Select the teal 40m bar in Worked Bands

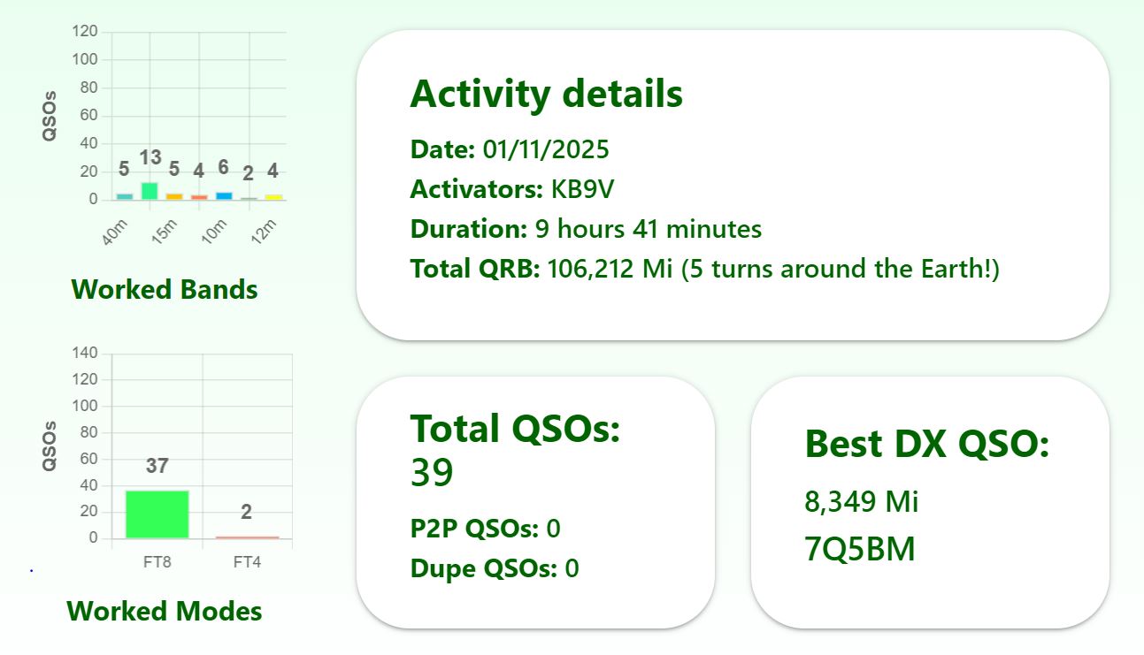click(125, 196)
